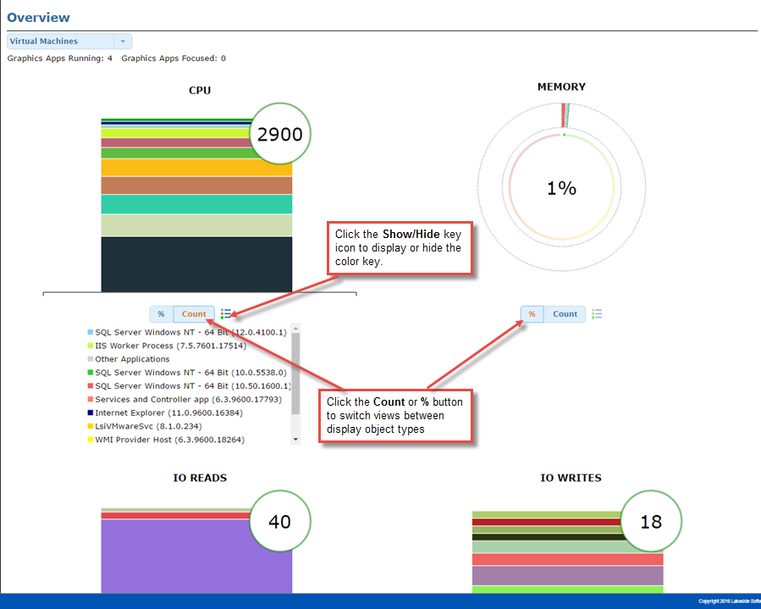Click the dark navy CPU bar segment
Image resolution: width=761 pixels, height=609 pixels.
click(x=196, y=264)
